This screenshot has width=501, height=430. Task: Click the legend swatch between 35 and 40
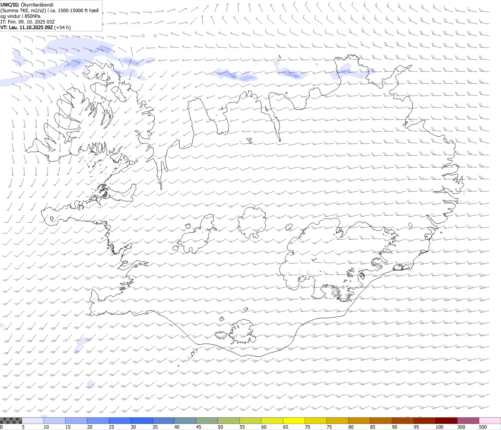click(163, 421)
